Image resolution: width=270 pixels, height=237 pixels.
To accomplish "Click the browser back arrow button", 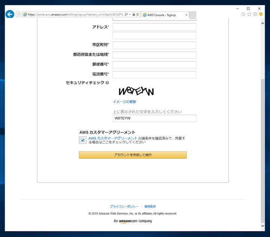I will click(10, 14).
